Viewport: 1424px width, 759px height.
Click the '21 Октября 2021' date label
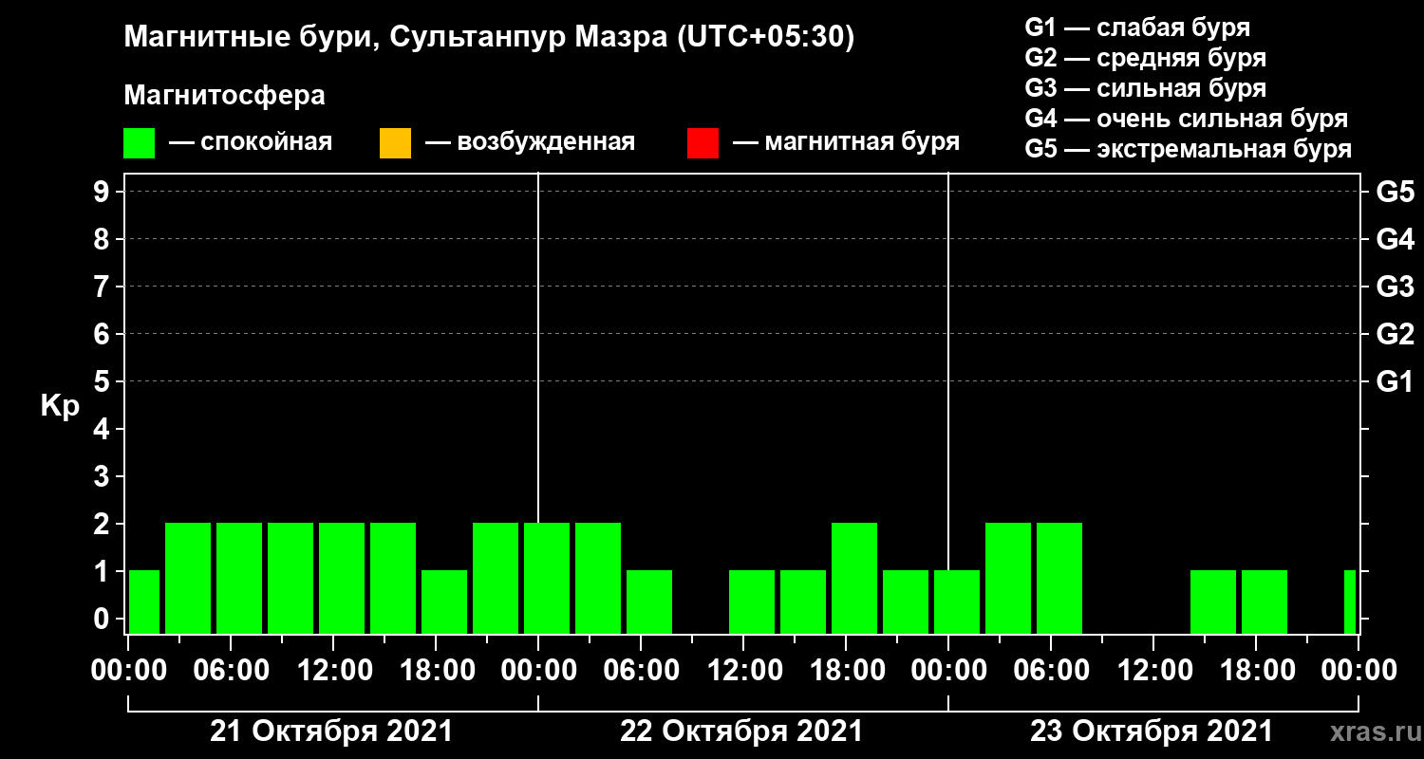click(x=331, y=731)
